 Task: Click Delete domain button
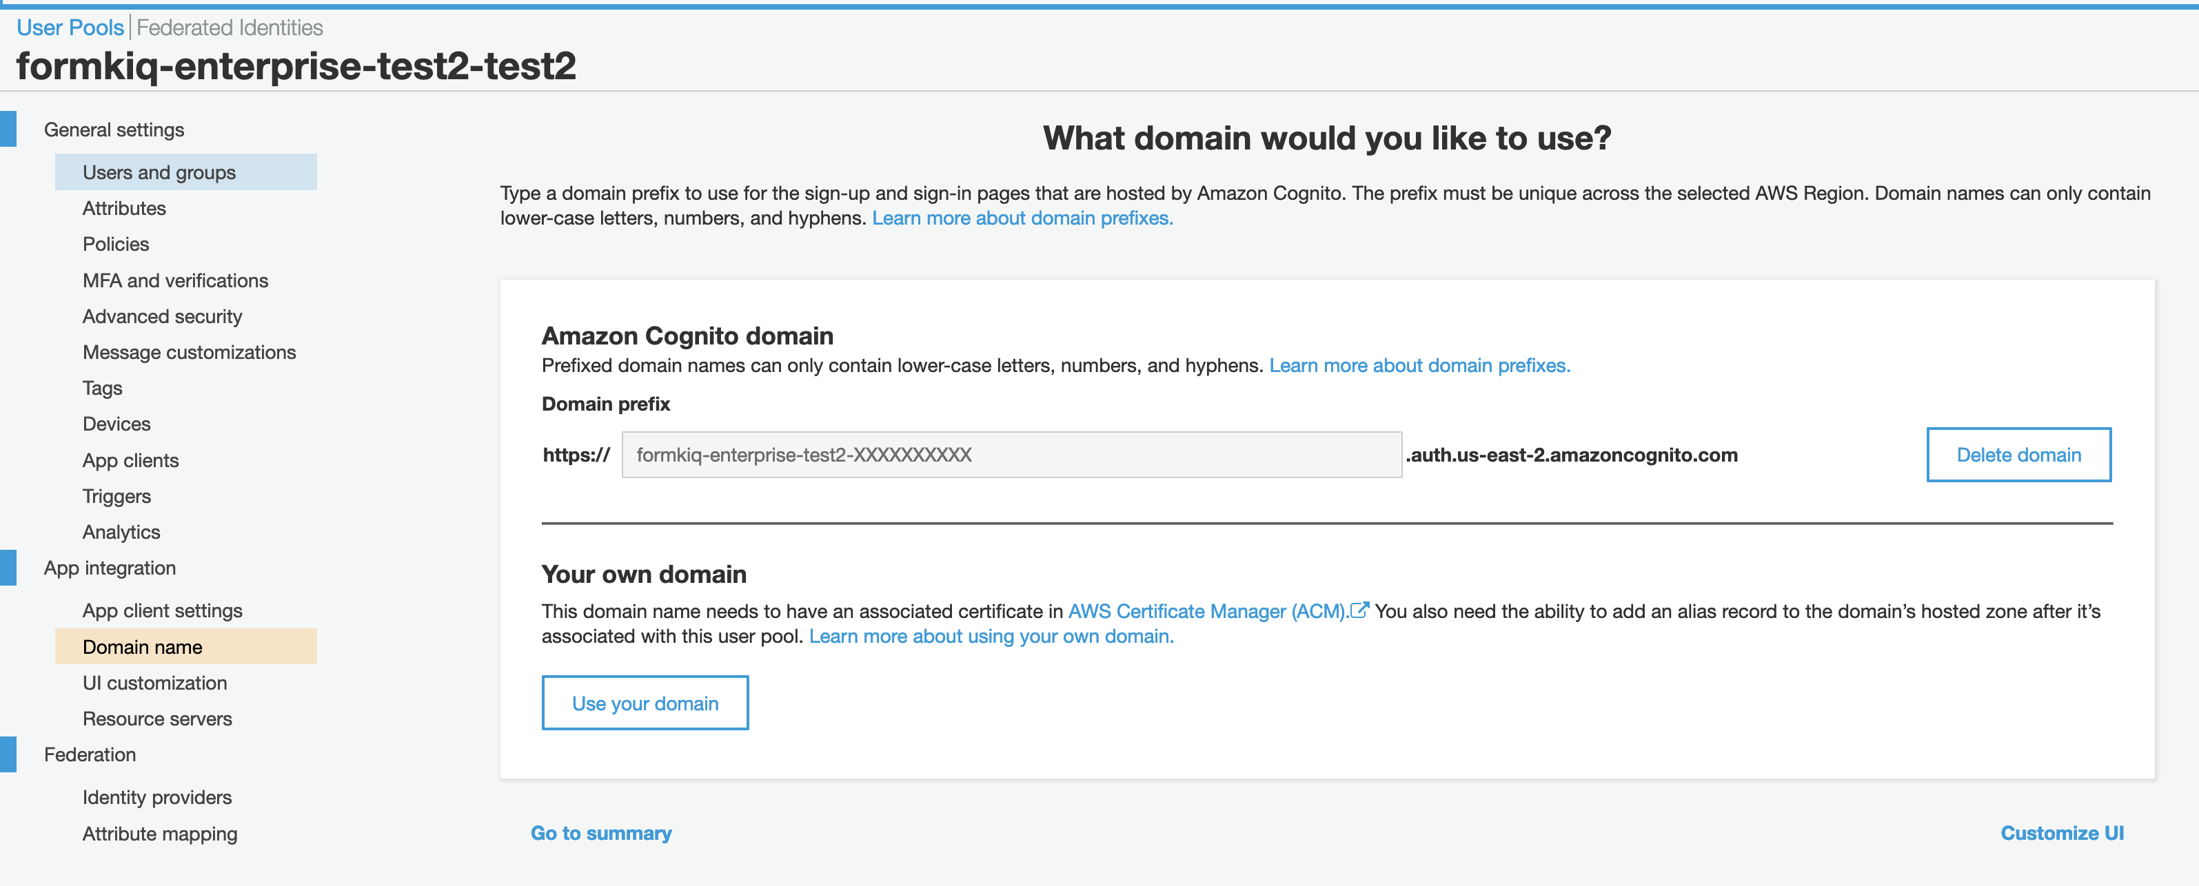coord(2019,455)
